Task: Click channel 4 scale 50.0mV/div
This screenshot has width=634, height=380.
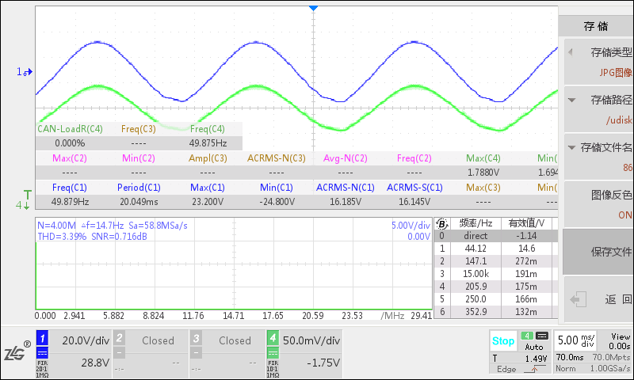Action: (311, 341)
